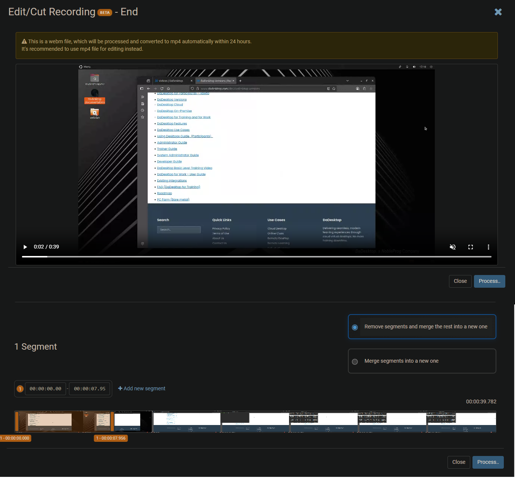Image resolution: width=515 pixels, height=478 pixels.
Task: Click the 1 - 00:00:00.000 timeline label
Action: [15, 438]
